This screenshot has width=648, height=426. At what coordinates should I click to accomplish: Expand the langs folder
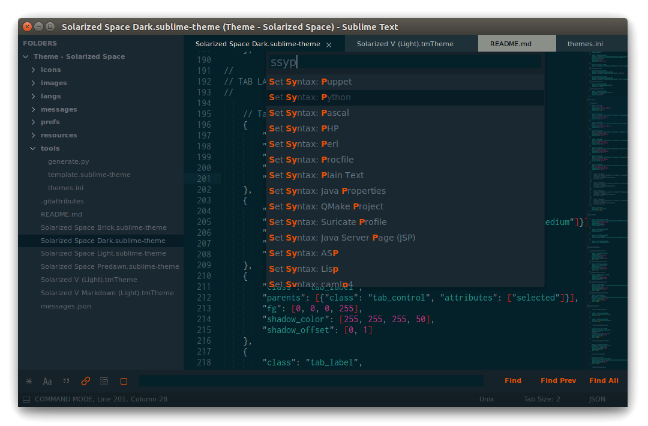(x=33, y=96)
